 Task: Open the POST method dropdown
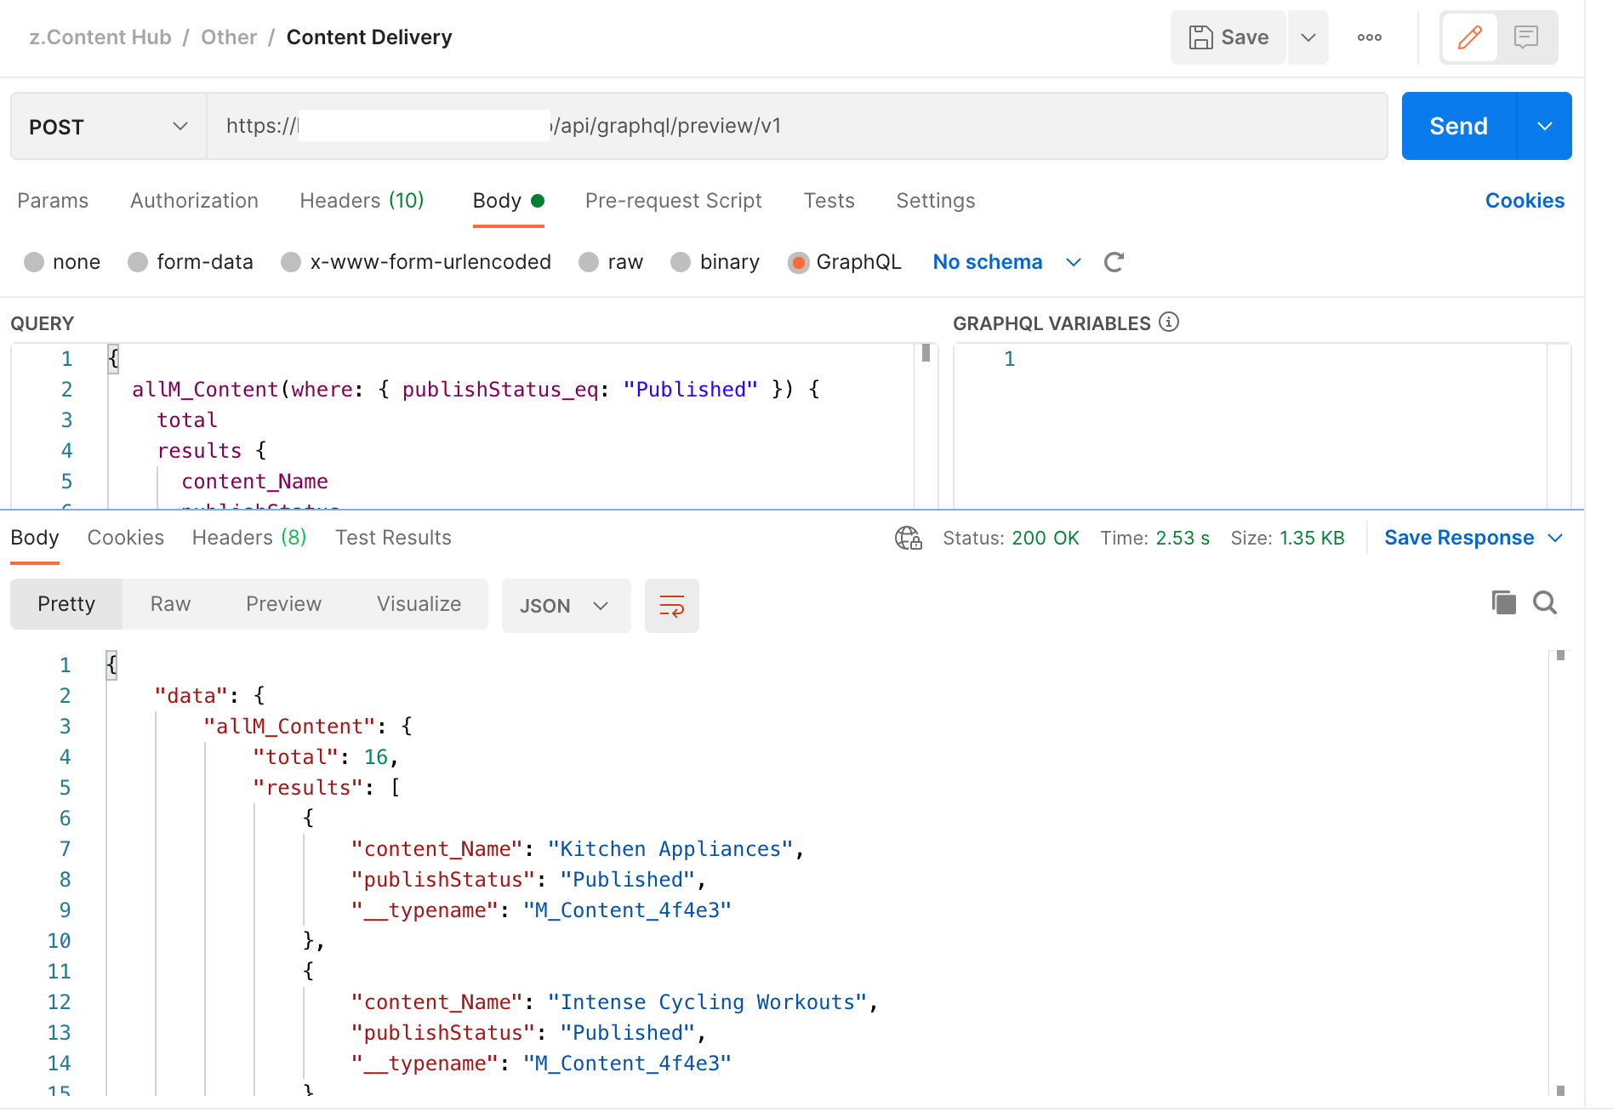[109, 127]
